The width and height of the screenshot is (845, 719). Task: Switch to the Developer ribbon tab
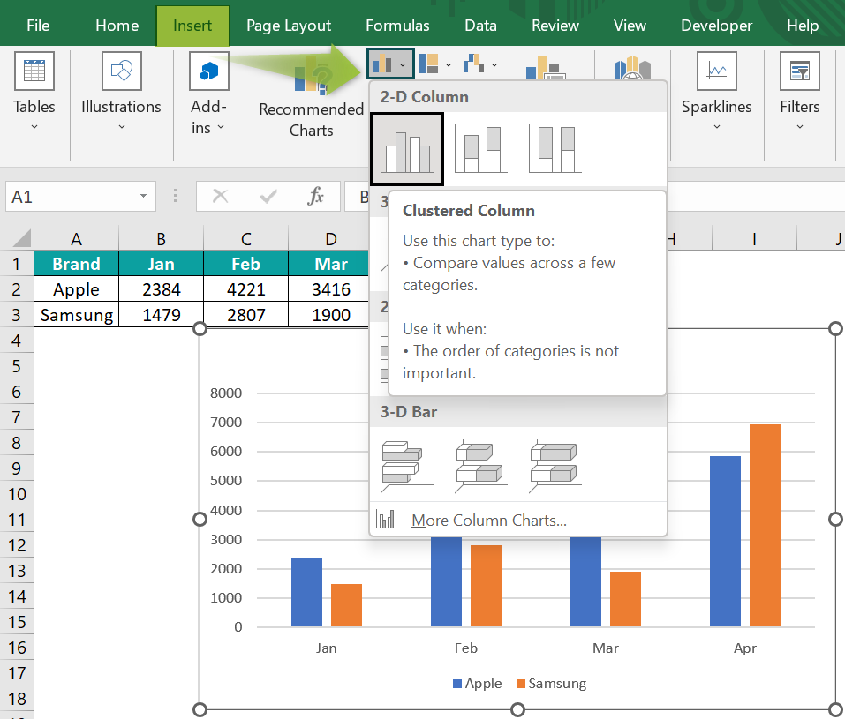coord(716,25)
